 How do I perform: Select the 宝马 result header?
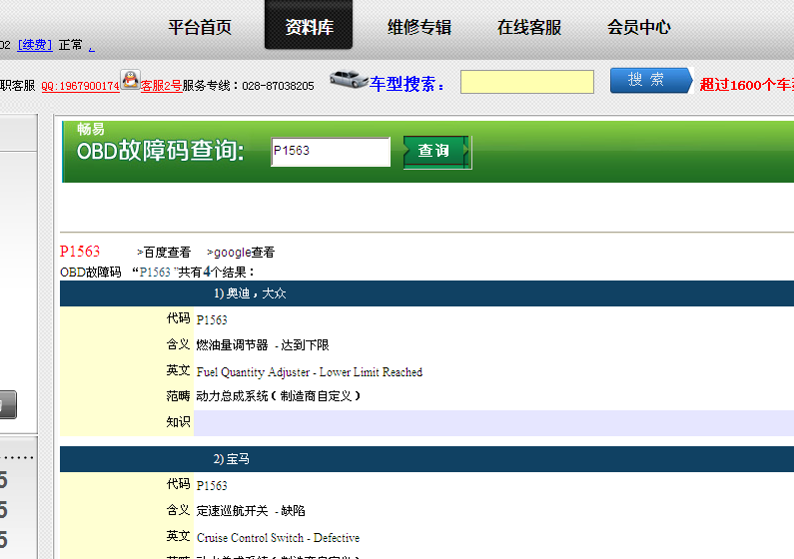click(x=232, y=459)
